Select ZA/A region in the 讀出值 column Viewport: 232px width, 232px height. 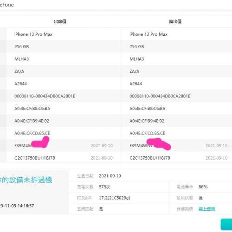pyautogui.click(x=135, y=71)
